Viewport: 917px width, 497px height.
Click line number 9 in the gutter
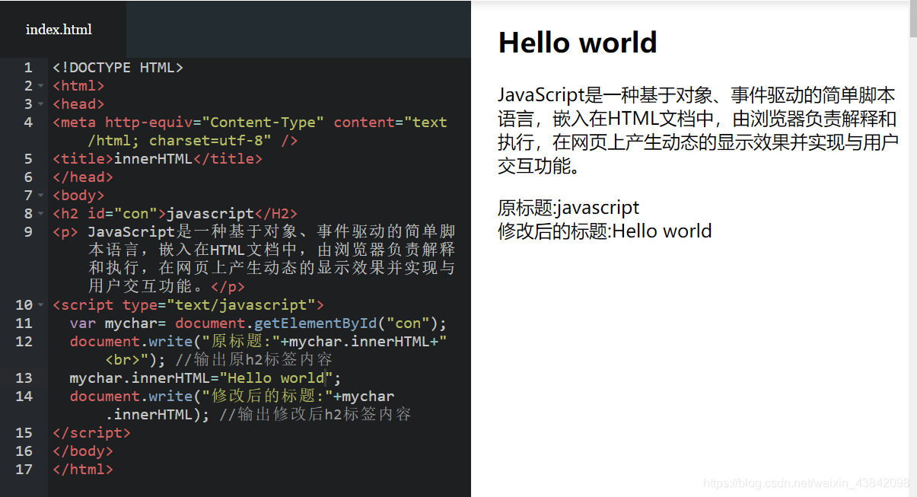coord(28,232)
